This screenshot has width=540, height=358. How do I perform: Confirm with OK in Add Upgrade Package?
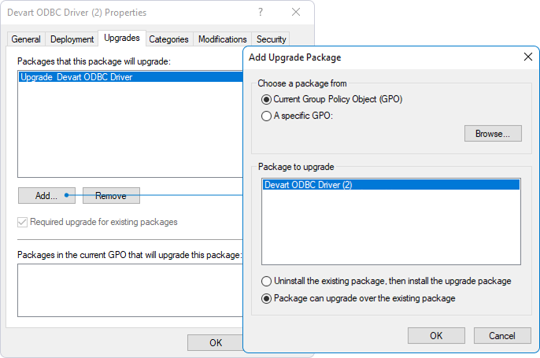[436, 336]
